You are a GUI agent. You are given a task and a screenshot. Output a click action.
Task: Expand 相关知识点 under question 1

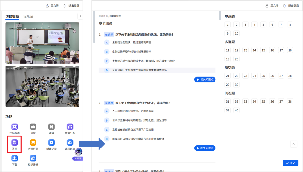tap(205, 80)
